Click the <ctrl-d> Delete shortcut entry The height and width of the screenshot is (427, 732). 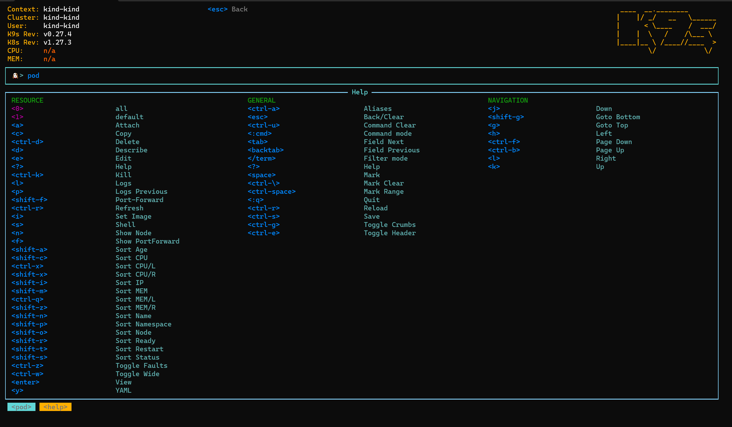[27, 142]
